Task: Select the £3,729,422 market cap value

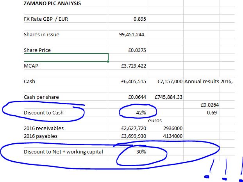Action: pyautogui.click(x=134, y=66)
